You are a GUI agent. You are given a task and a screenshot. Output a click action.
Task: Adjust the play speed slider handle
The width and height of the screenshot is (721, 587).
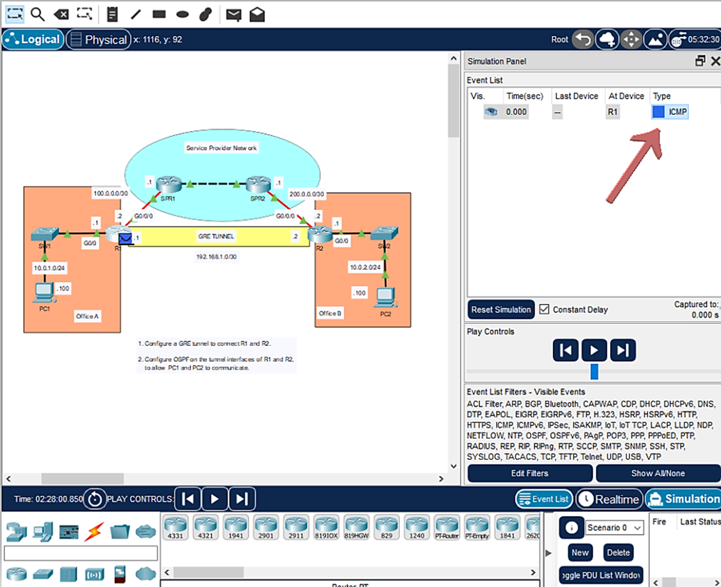(594, 371)
